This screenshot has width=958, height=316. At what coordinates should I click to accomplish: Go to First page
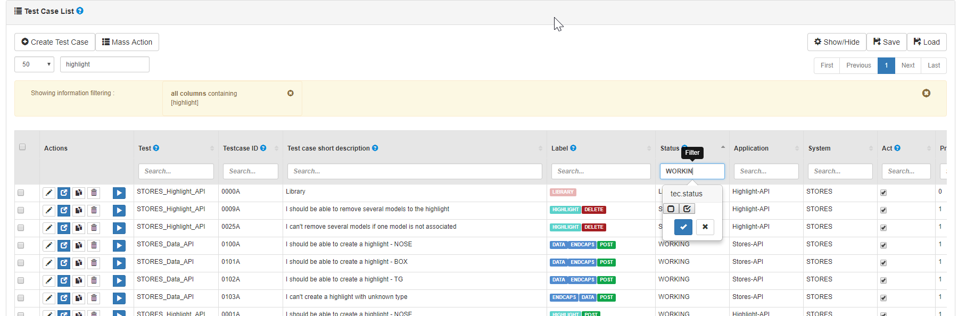(827, 65)
